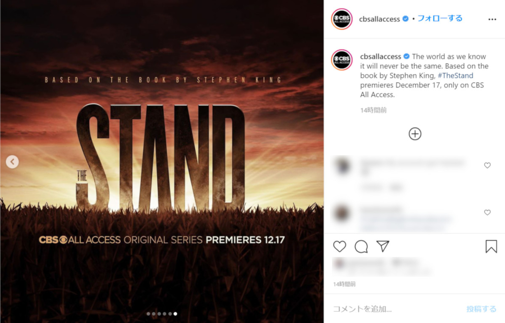Click The Stand poster image
The height and width of the screenshot is (323, 505).
coord(162,161)
